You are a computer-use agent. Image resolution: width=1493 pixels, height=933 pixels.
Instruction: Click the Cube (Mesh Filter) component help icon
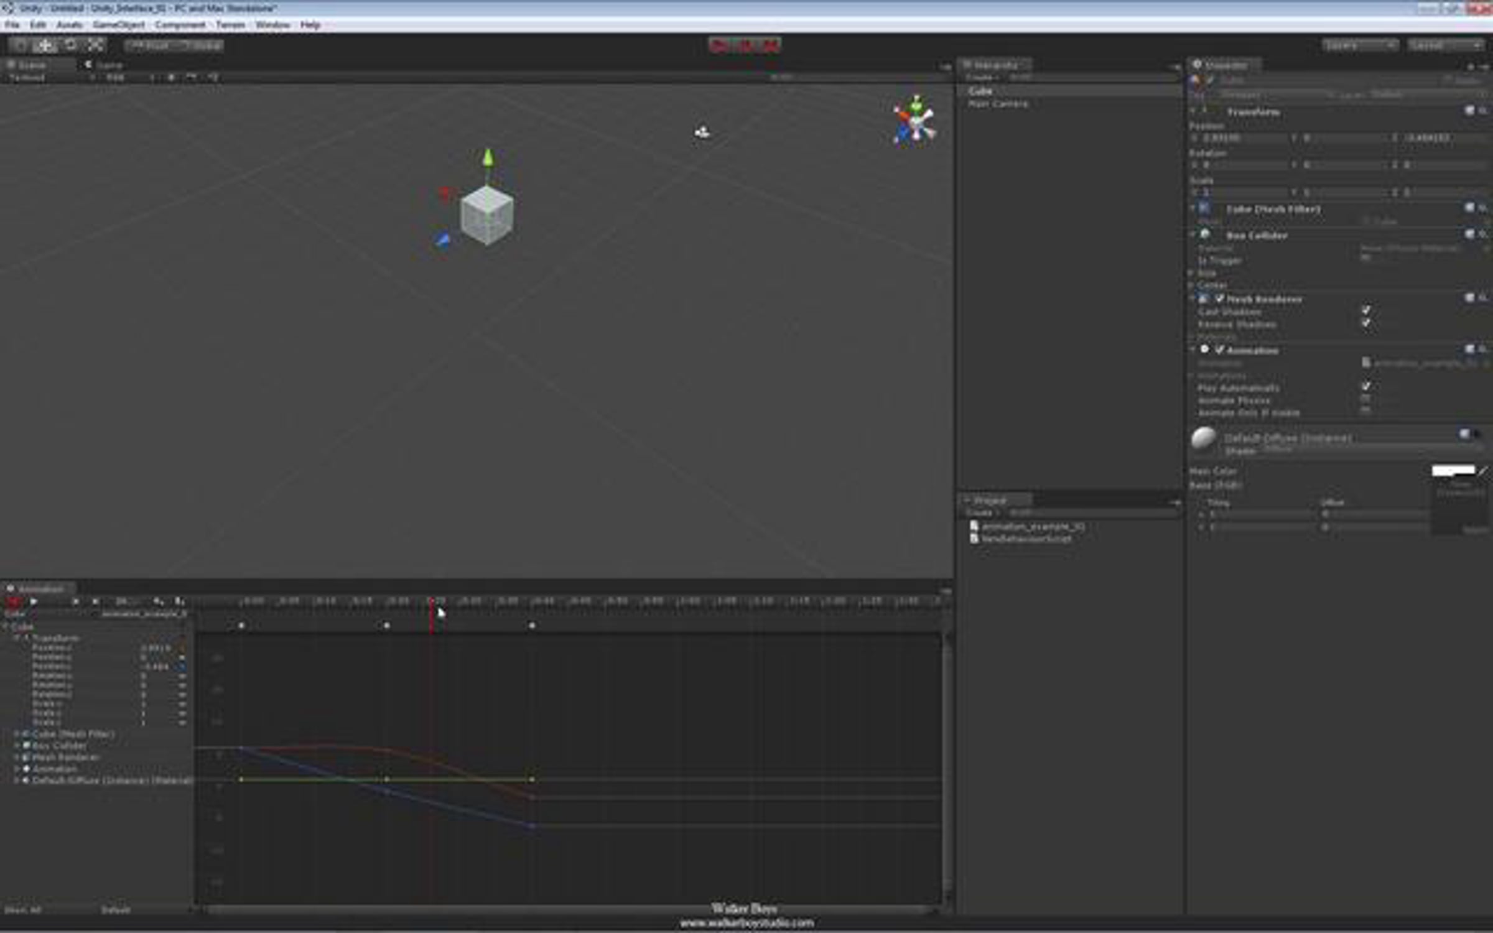pyautogui.click(x=1469, y=208)
